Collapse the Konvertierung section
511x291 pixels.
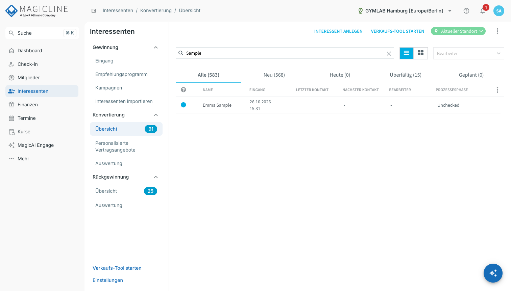click(156, 115)
